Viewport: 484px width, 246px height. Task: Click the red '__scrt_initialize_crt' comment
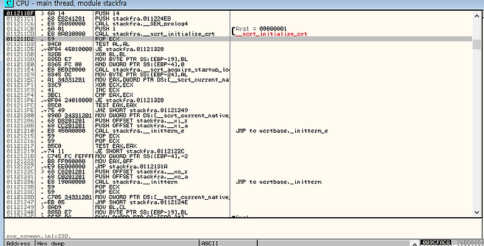pyautogui.click(x=272, y=34)
